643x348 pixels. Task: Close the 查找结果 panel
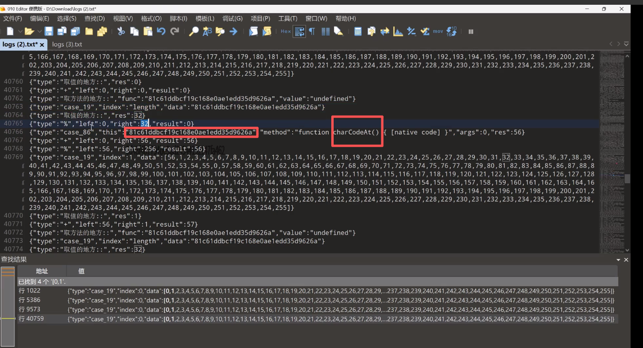tap(626, 260)
